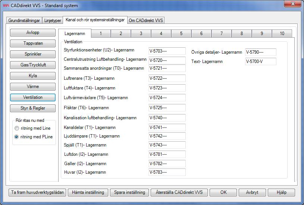Switch to sub-tab 7
This screenshot has width=304, height=205.
point(222,34)
